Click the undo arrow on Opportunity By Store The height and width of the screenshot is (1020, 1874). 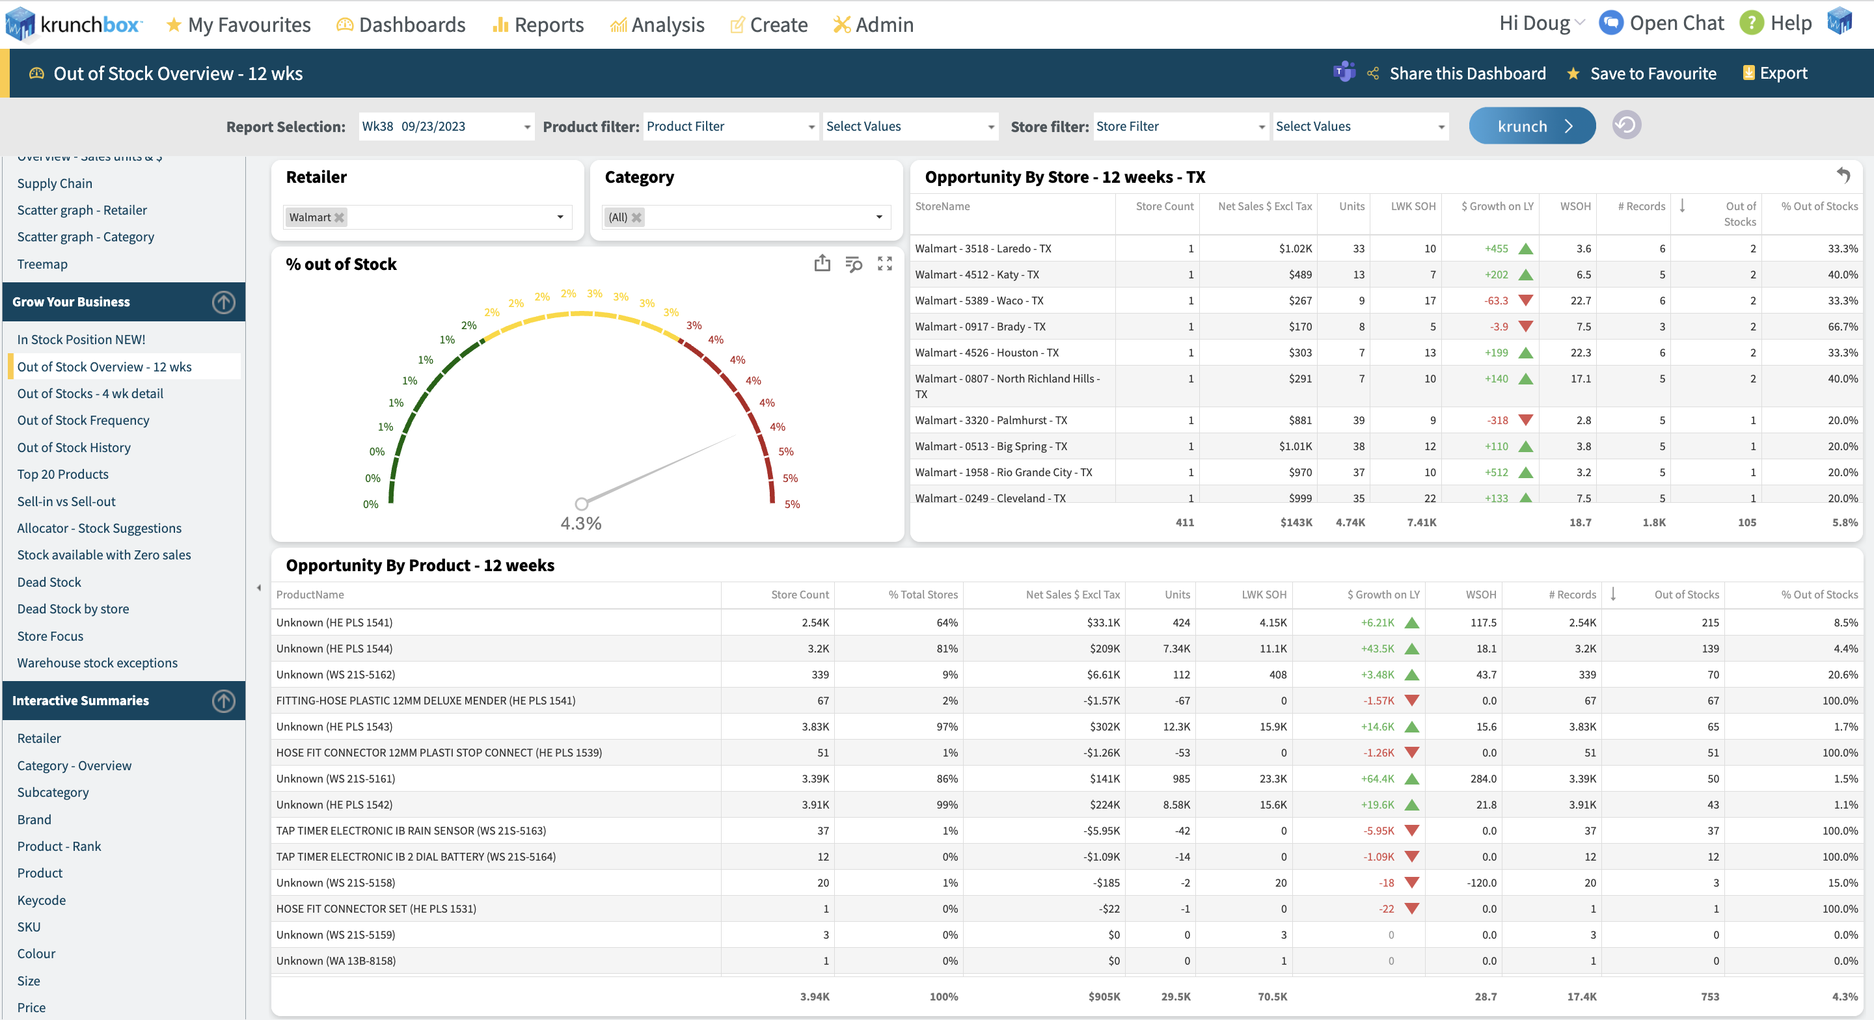1843,176
